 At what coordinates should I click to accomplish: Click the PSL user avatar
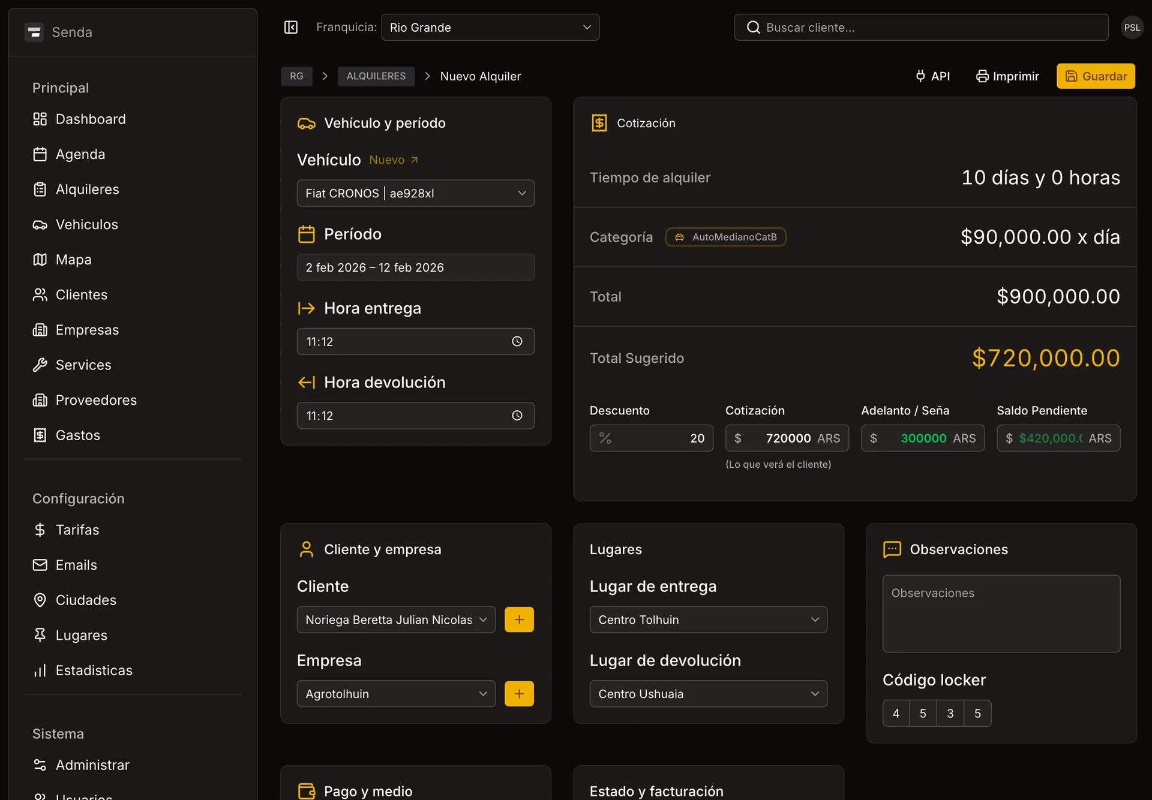pos(1132,28)
